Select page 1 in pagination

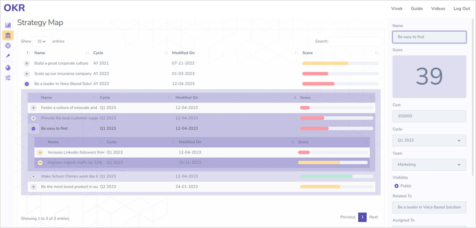362,217
